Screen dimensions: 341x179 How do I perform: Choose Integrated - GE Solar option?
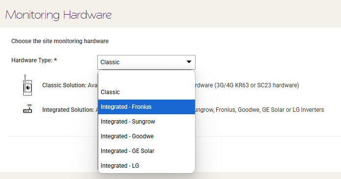pos(146,151)
